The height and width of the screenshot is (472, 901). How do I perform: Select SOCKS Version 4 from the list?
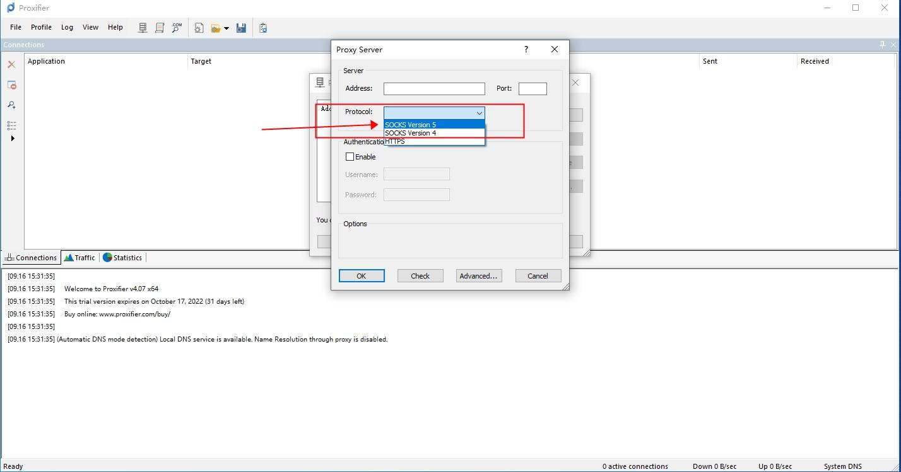coord(410,133)
